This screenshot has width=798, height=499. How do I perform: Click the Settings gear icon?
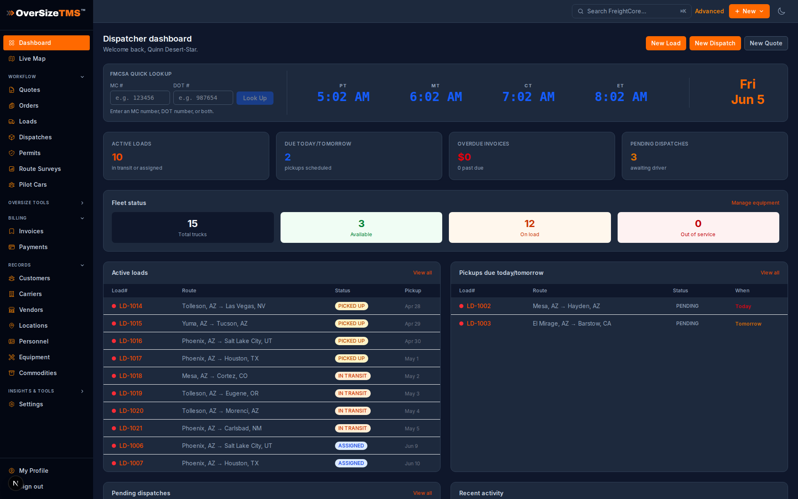[x=12, y=404]
